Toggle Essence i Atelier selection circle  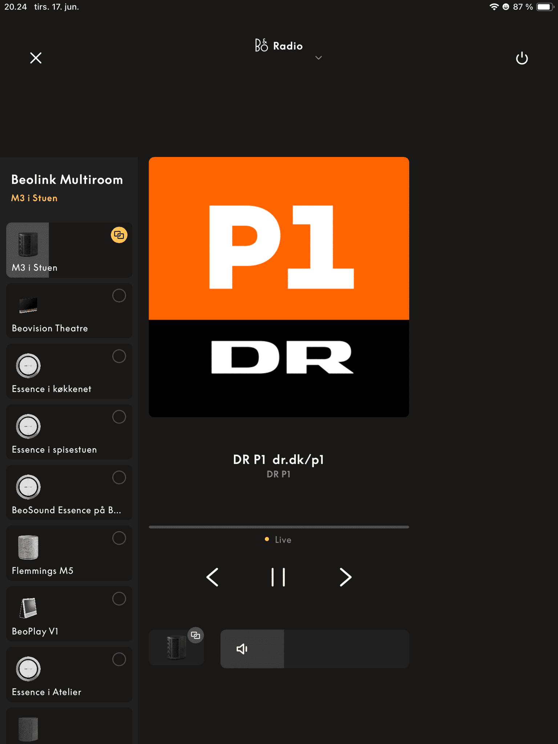(x=119, y=659)
